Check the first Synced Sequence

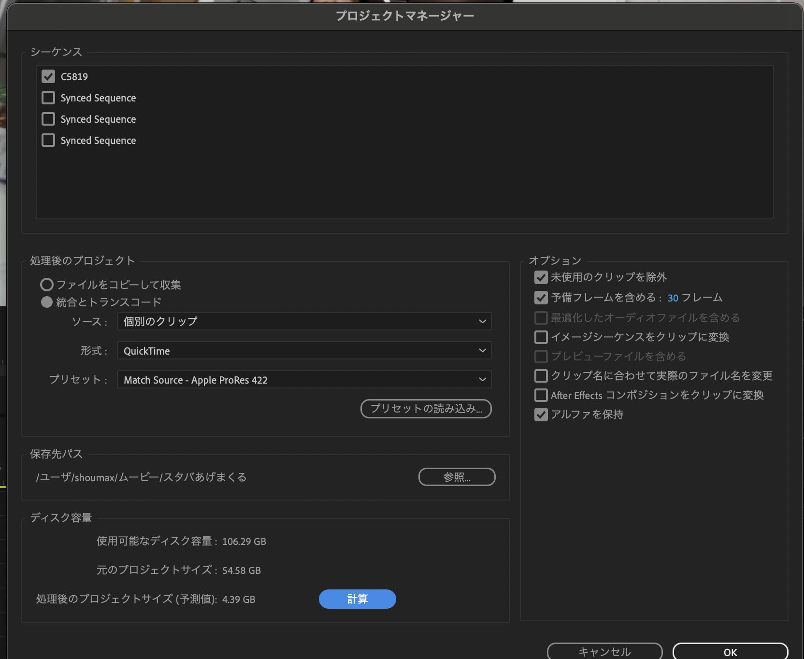click(48, 97)
